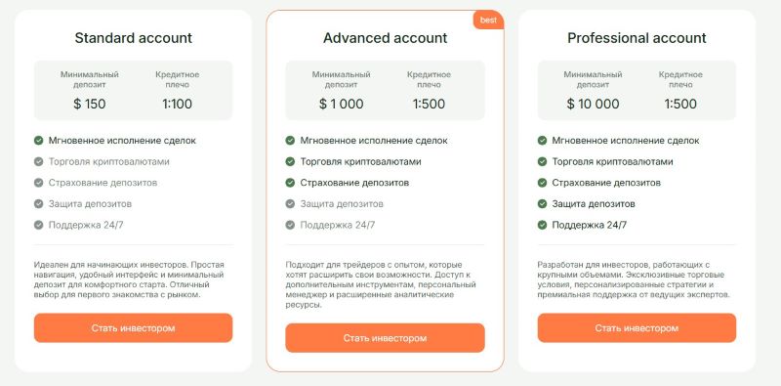Click Стать инвестором under Advanced account
The width and height of the screenshot is (781, 386).
(385, 338)
